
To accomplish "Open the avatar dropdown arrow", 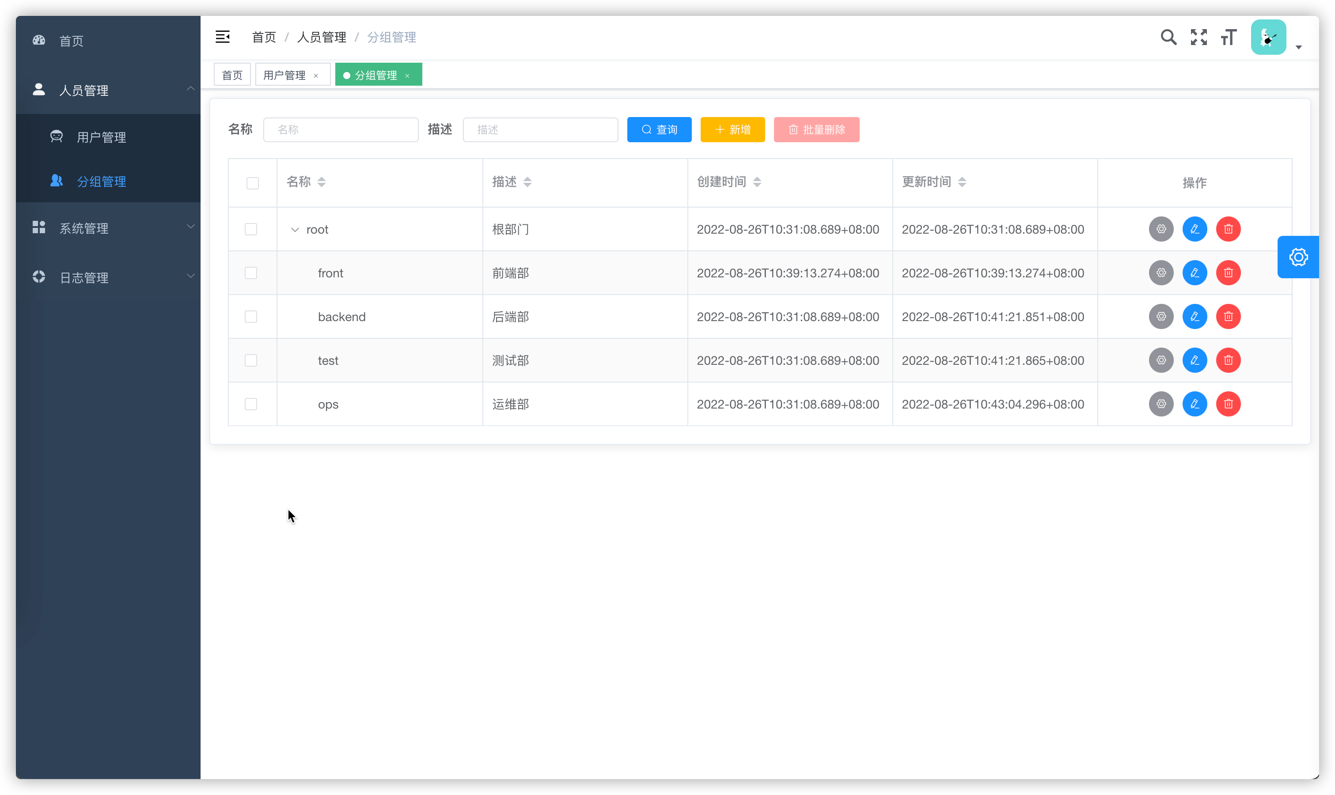I will pos(1299,47).
